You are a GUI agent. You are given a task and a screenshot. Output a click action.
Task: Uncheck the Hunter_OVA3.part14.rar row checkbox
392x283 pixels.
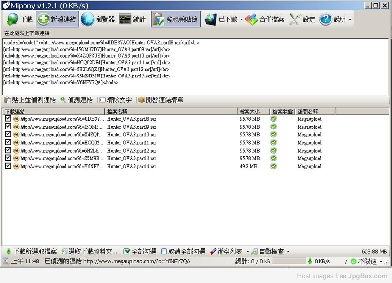tap(8, 166)
